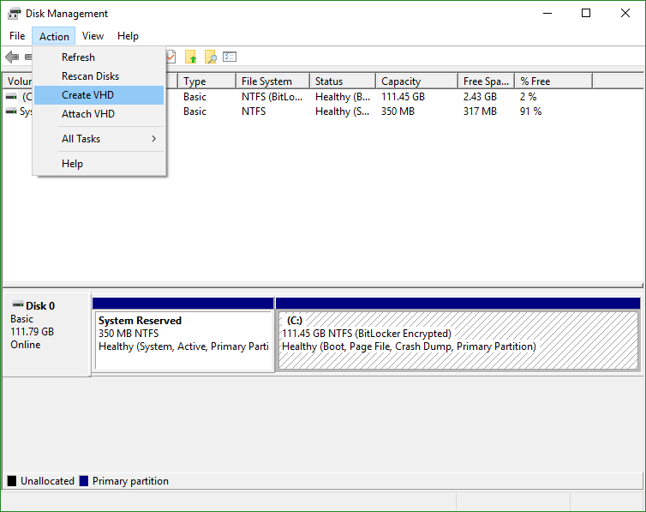The width and height of the screenshot is (646, 512).
Task: Click the Disk Management icon in title bar
Action: point(15,14)
